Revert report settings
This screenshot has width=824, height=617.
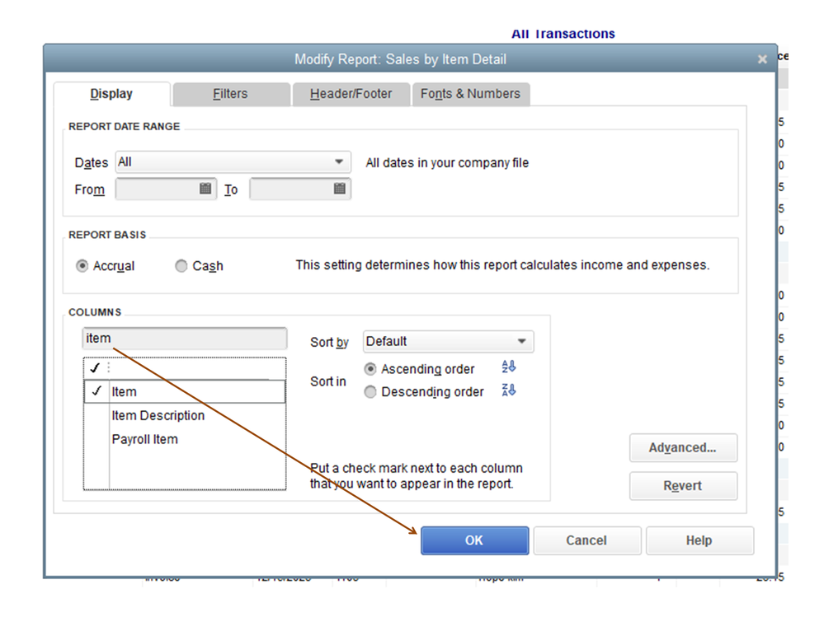(x=683, y=486)
